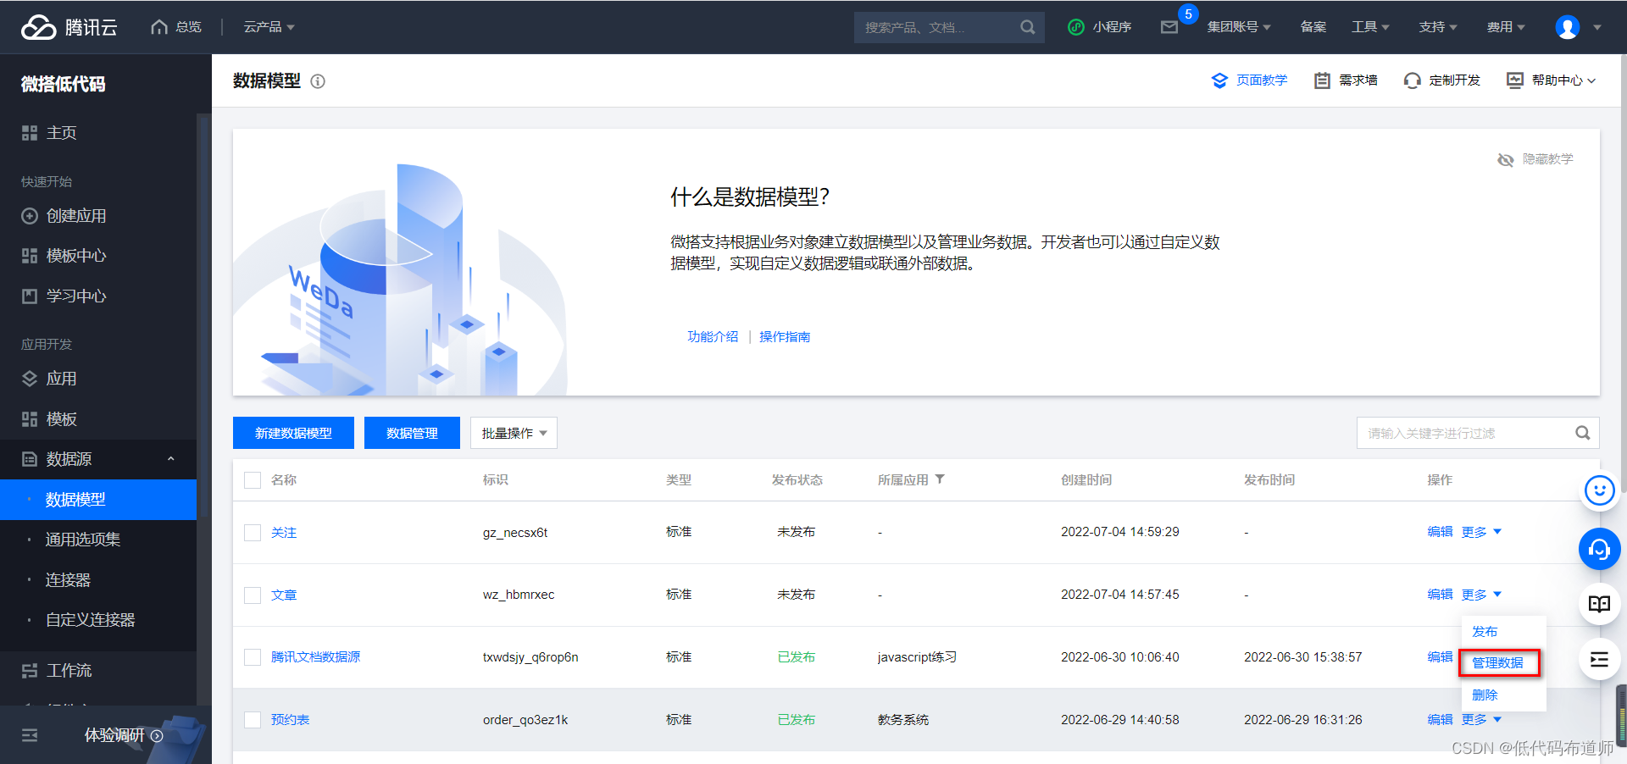This screenshot has height=764, width=1627.
Task: Open the 小程序 mini program icon
Action: [x=1076, y=27]
